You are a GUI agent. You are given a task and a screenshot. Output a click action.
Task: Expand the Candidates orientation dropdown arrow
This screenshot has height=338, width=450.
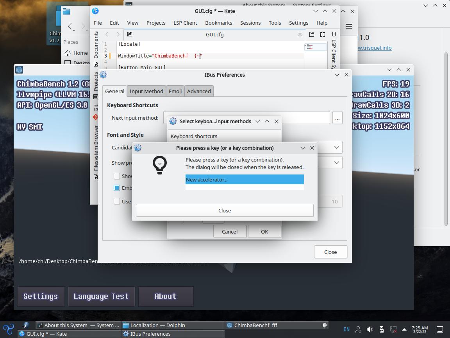(x=337, y=147)
